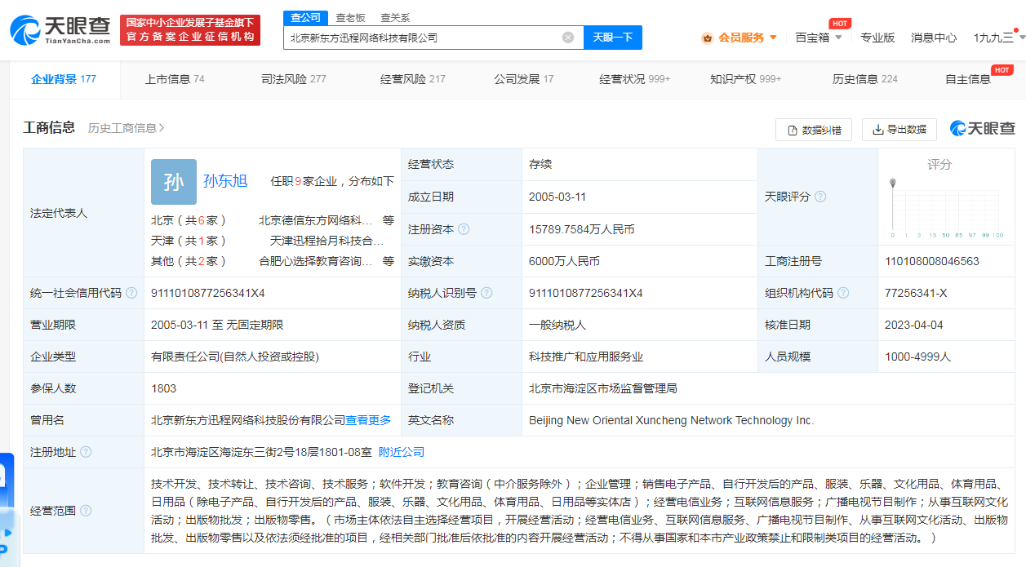Open help icon next to 天眼评分
Screen dimensions: 1026x567
click(x=820, y=197)
